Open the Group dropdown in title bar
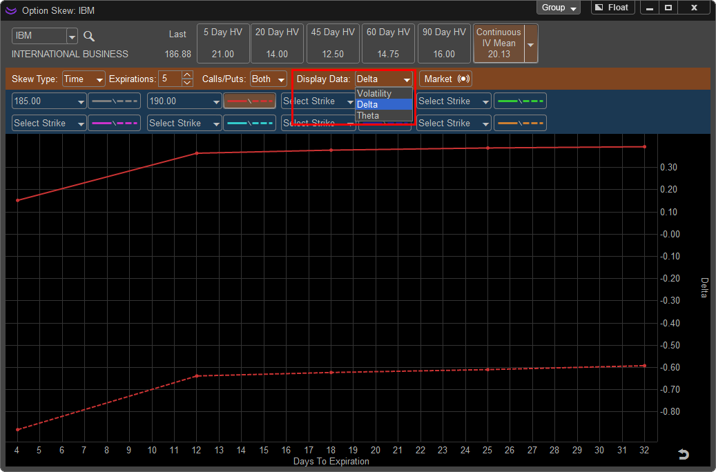This screenshot has height=472, width=716. click(x=559, y=8)
